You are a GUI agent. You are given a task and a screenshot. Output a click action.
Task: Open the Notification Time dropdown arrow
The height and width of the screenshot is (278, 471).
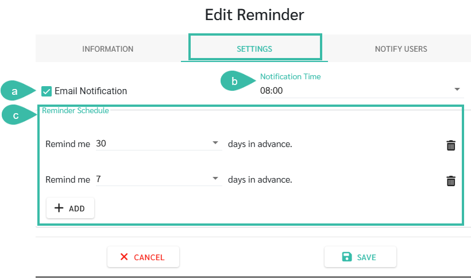click(x=457, y=89)
